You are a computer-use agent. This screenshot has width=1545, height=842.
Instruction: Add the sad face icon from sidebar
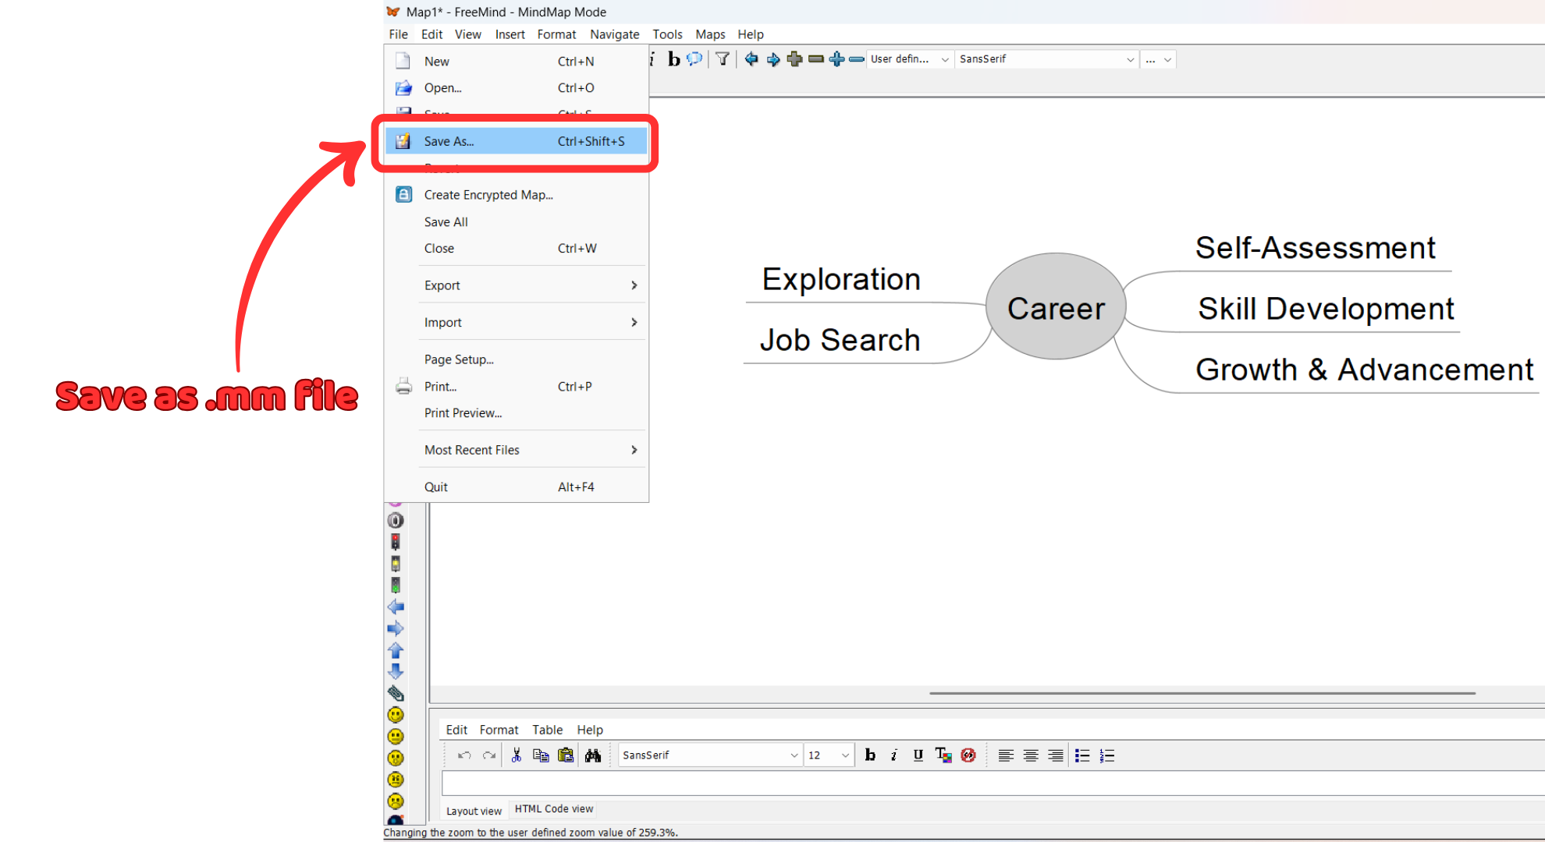pos(396,801)
